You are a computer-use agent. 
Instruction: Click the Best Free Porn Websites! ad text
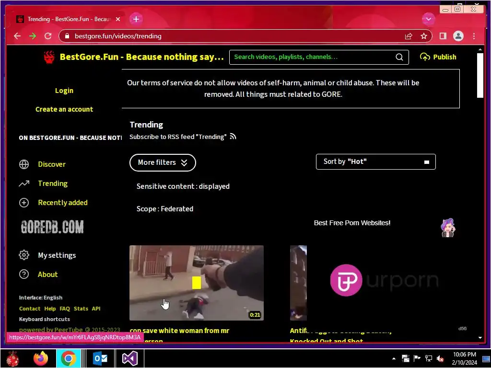coord(352,223)
